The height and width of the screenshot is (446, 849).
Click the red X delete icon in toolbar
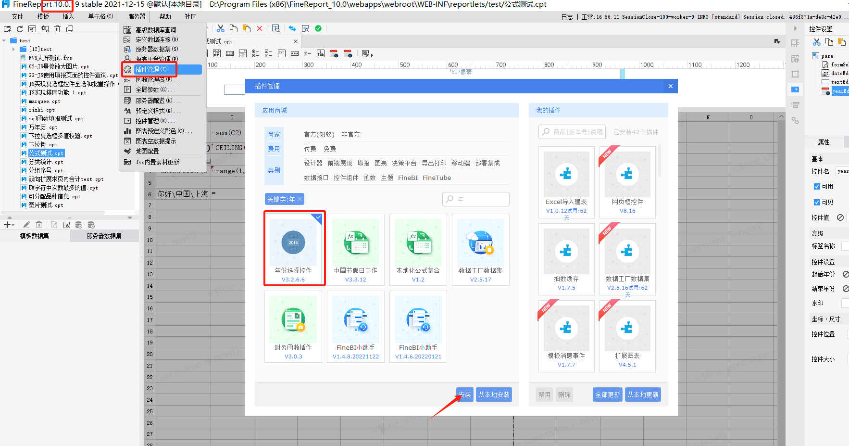260,28
